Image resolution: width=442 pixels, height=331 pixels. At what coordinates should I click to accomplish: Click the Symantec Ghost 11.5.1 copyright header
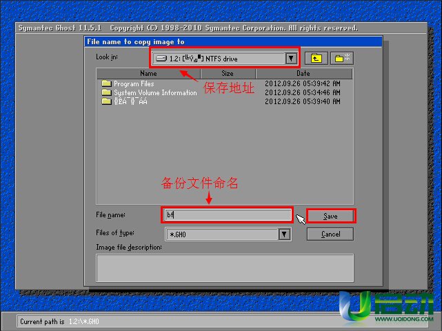tap(188, 28)
